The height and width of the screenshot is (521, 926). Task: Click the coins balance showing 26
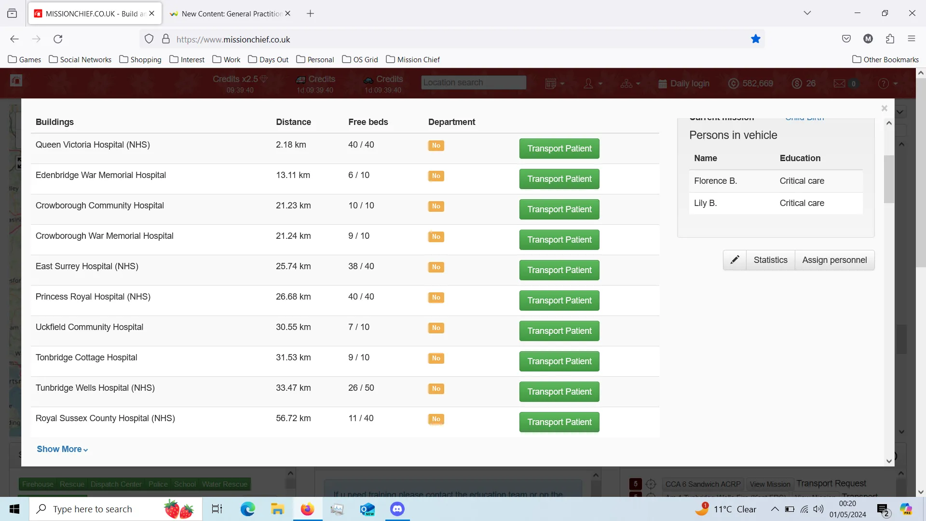[x=803, y=83]
